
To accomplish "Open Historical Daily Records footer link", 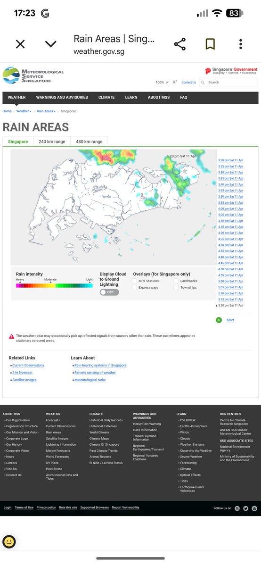I will [x=106, y=420].
